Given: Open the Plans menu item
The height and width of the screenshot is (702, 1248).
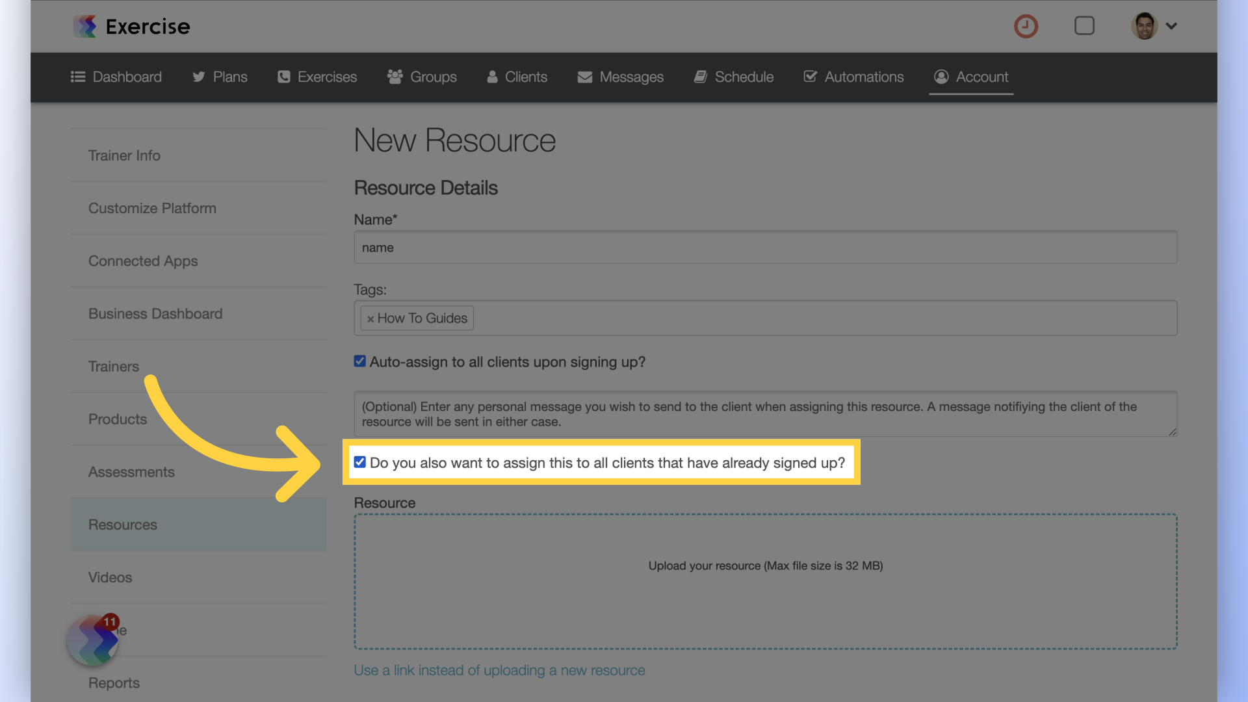Looking at the screenshot, I should (220, 77).
